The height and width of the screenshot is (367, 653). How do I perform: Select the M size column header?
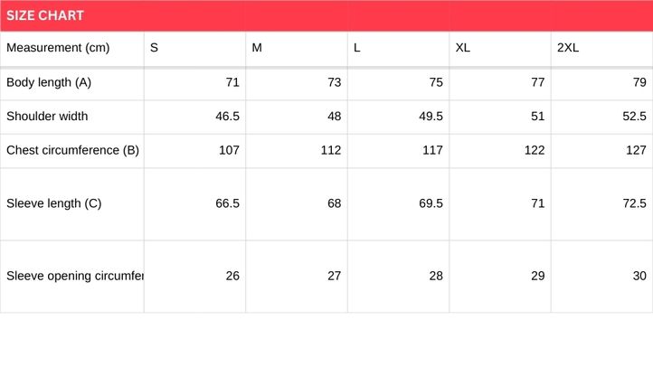(x=257, y=48)
